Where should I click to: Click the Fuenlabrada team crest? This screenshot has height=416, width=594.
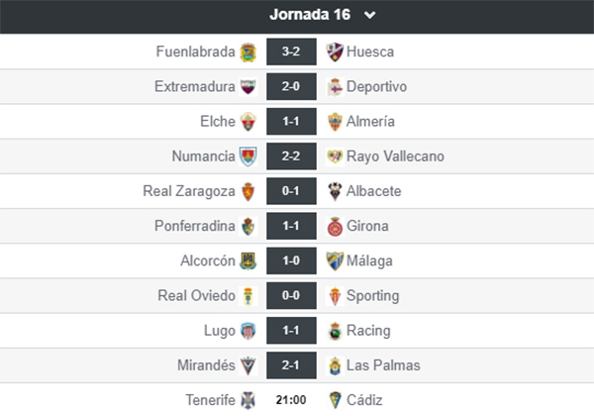248,52
